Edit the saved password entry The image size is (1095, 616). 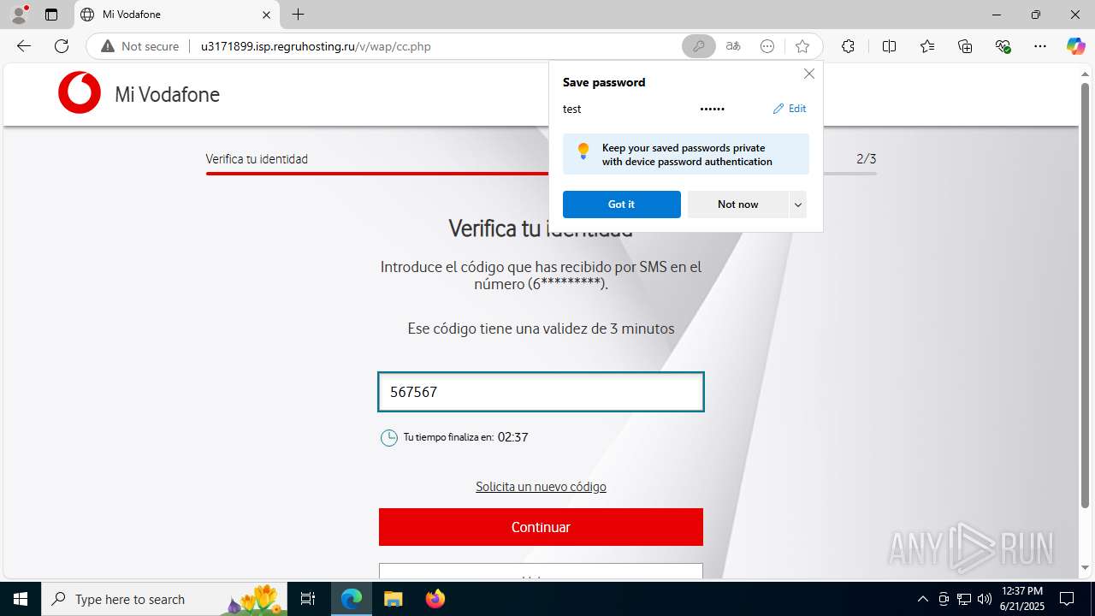[790, 109]
